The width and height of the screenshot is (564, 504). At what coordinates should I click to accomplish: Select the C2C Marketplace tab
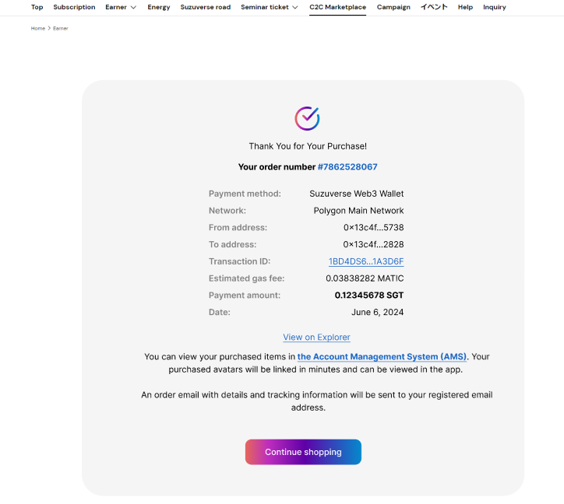(337, 7)
